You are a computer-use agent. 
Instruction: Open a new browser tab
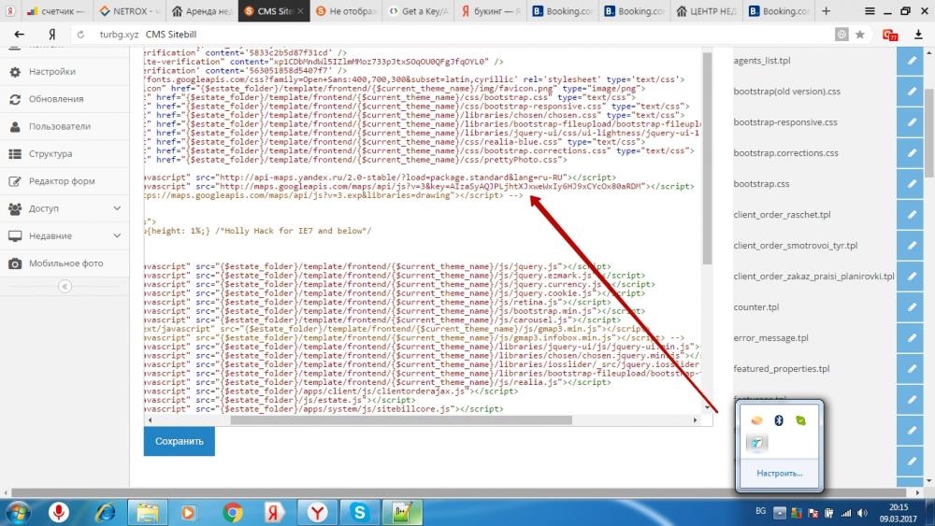[826, 10]
